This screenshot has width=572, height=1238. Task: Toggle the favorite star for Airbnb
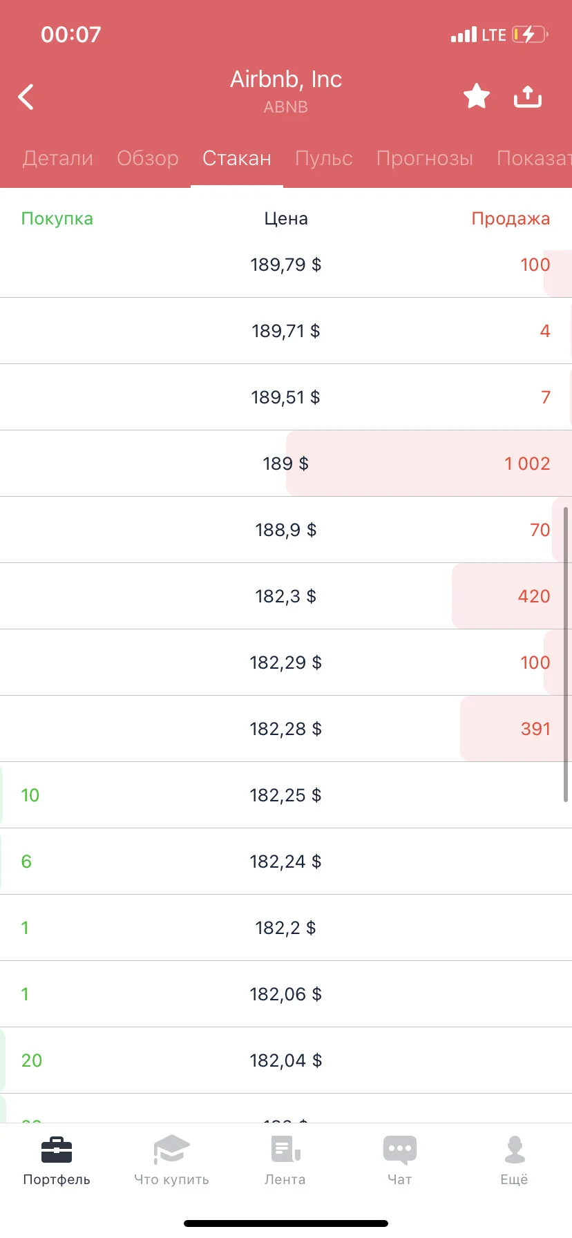[477, 96]
